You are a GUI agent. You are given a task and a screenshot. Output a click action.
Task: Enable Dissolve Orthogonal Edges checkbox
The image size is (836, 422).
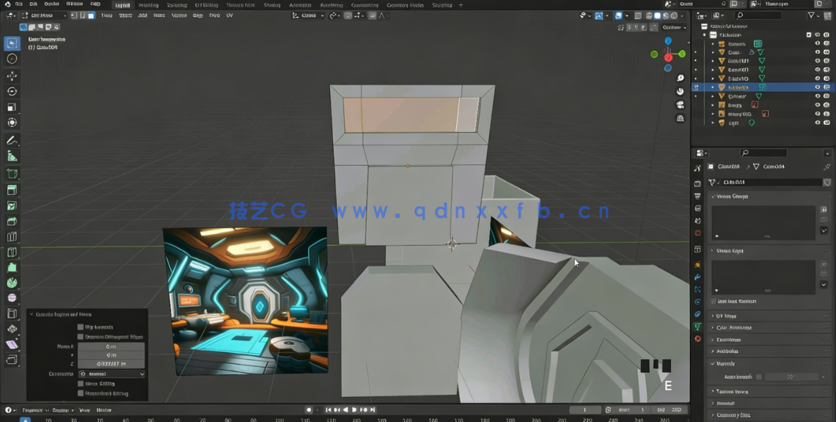pyautogui.click(x=81, y=337)
